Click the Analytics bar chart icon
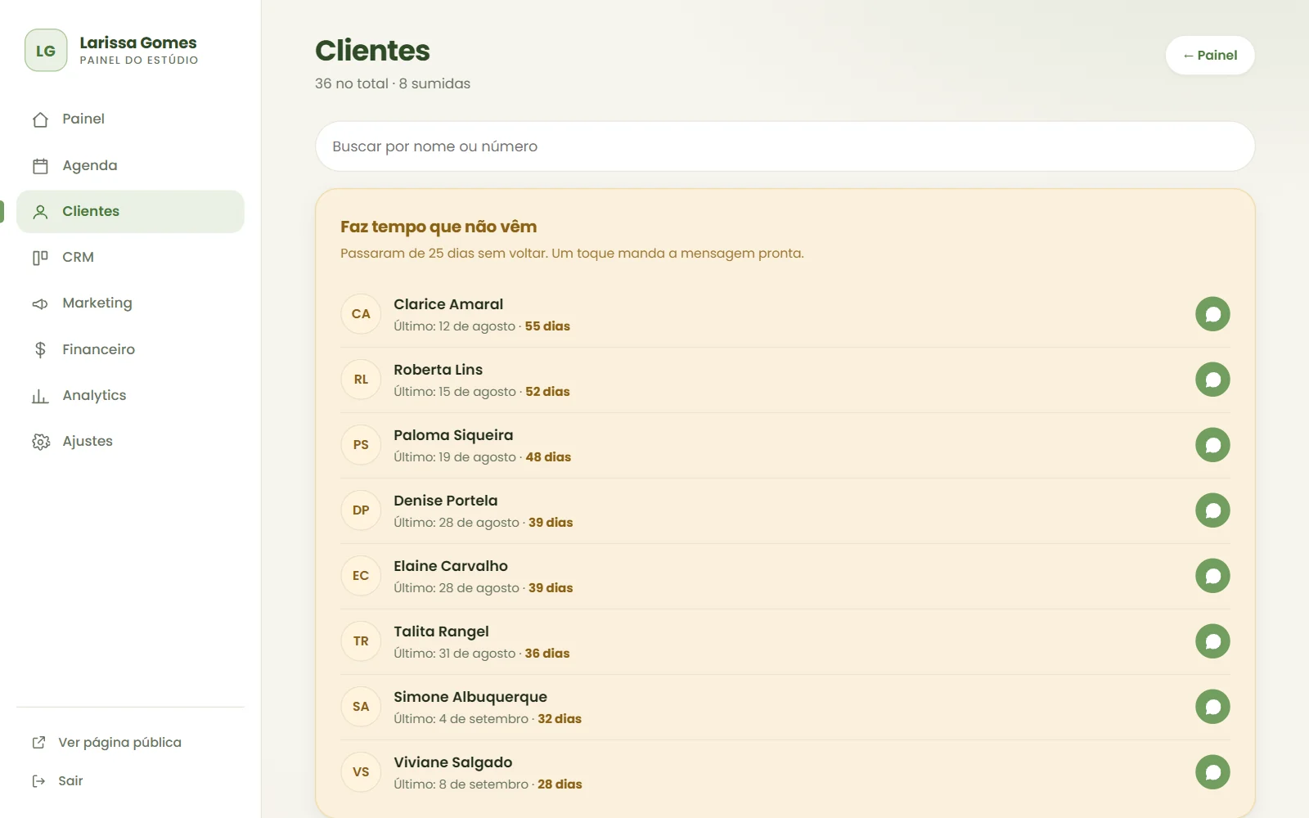The height and width of the screenshot is (818, 1309). click(x=40, y=396)
